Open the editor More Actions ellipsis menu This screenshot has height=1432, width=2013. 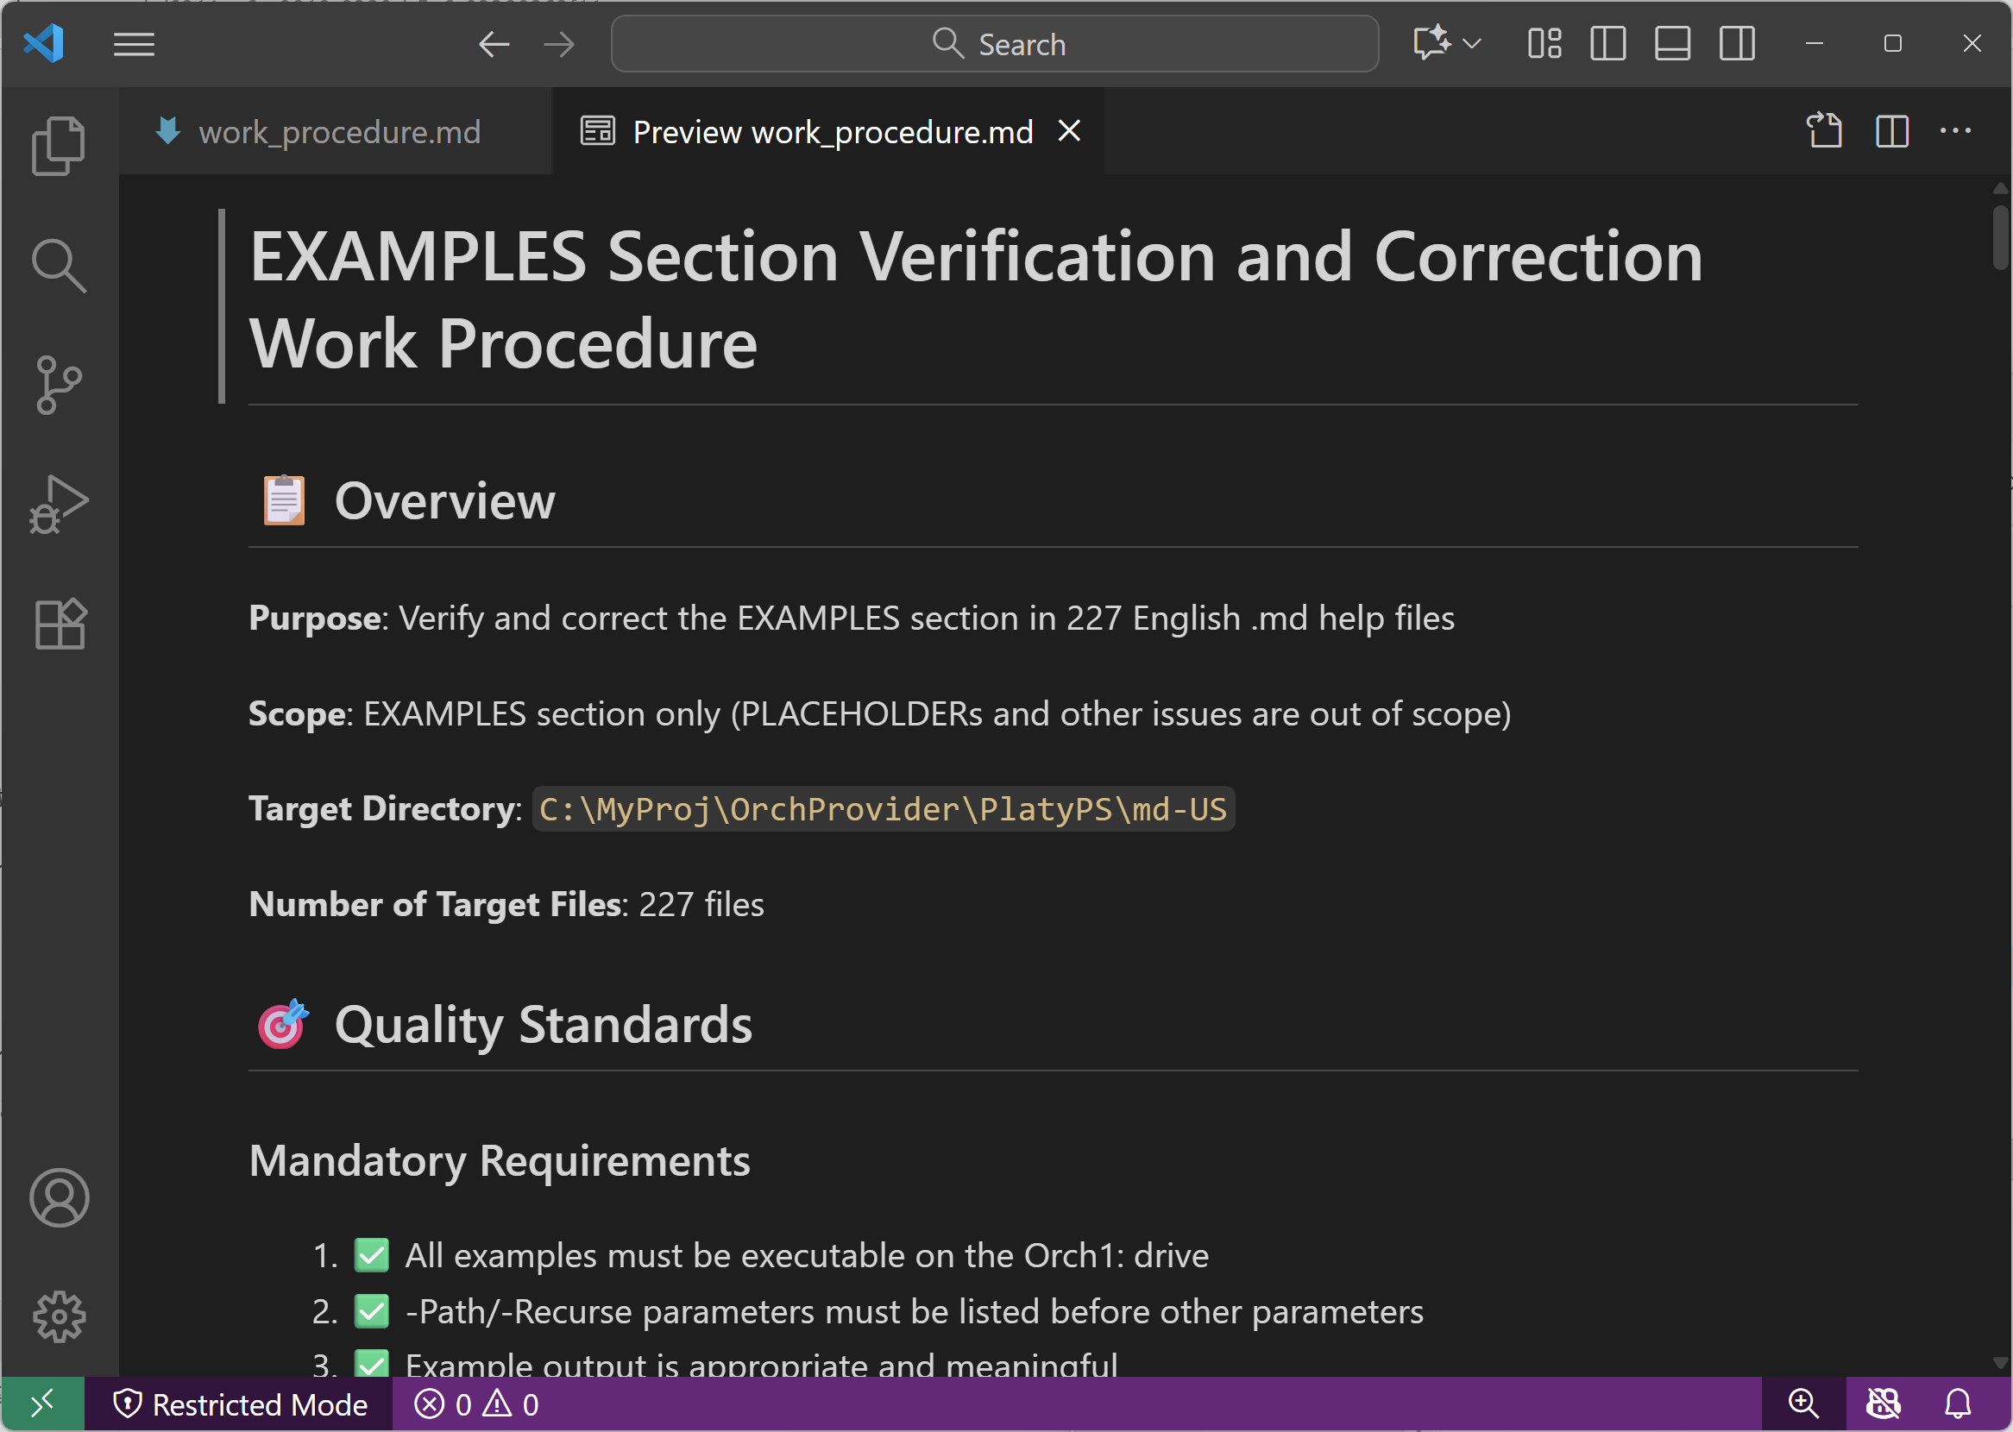pyautogui.click(x=1955, y=131)
